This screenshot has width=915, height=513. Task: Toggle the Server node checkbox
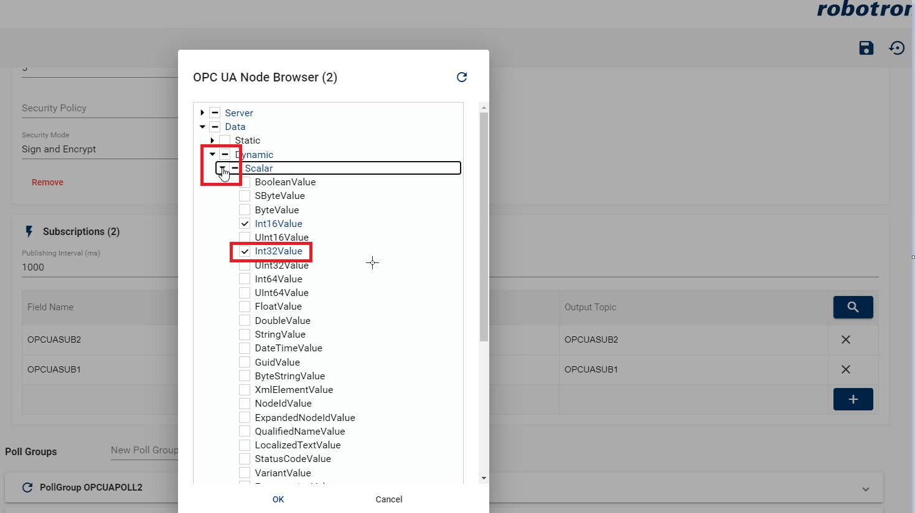[215, 113]
